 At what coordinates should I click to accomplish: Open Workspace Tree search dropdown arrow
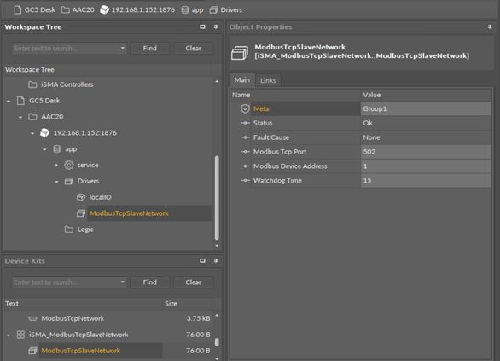(123, 48)
